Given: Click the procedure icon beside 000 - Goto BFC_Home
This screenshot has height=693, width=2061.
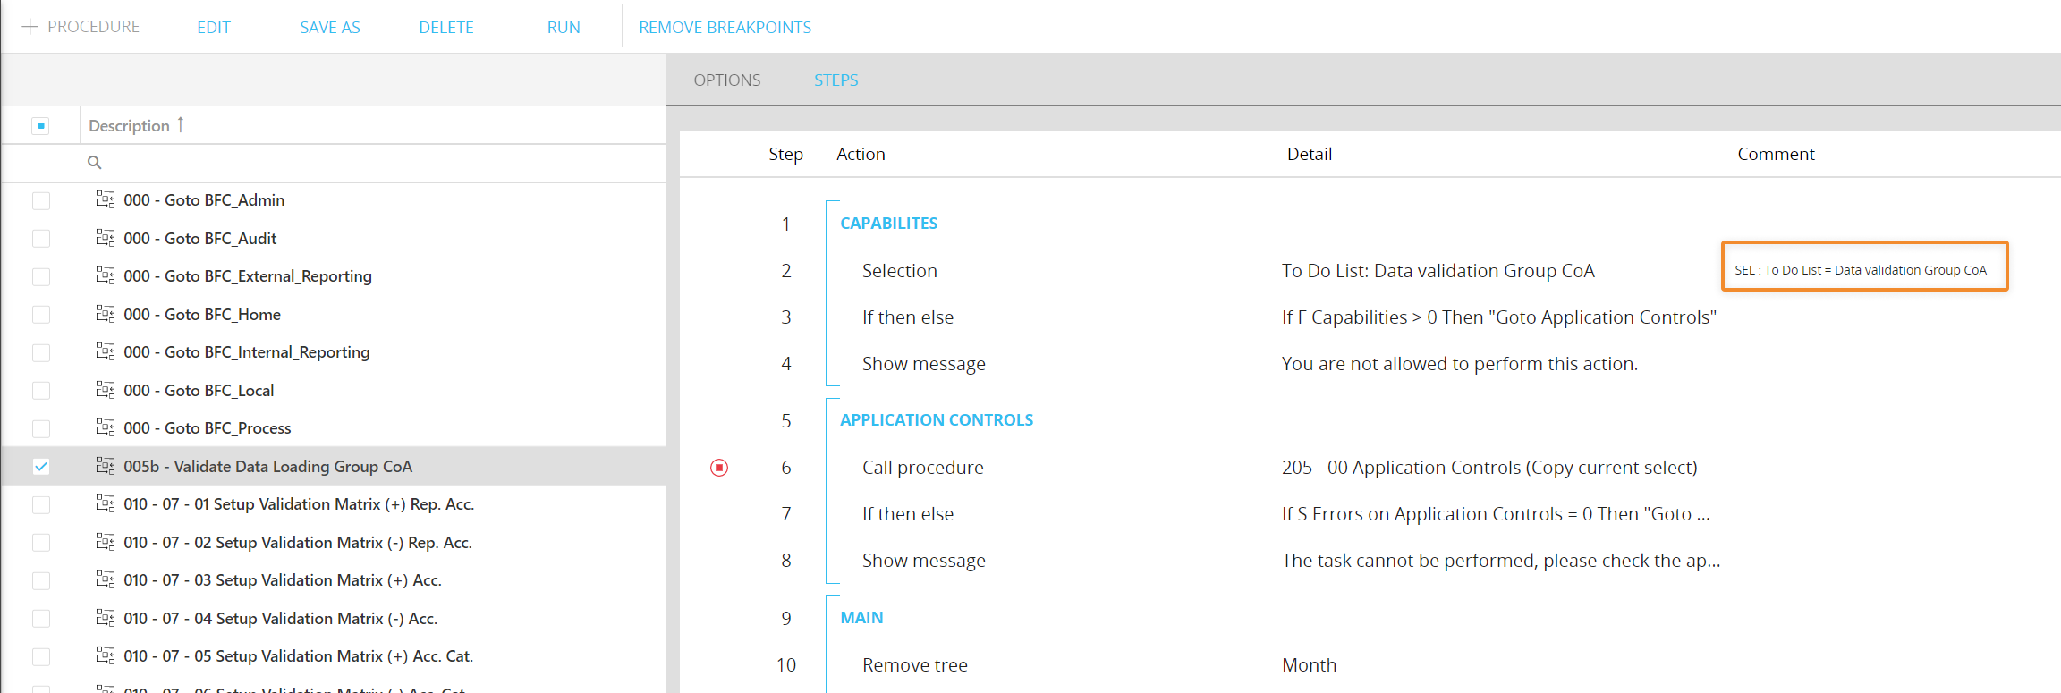Looking at the screenshot, I should click(106, 314).
